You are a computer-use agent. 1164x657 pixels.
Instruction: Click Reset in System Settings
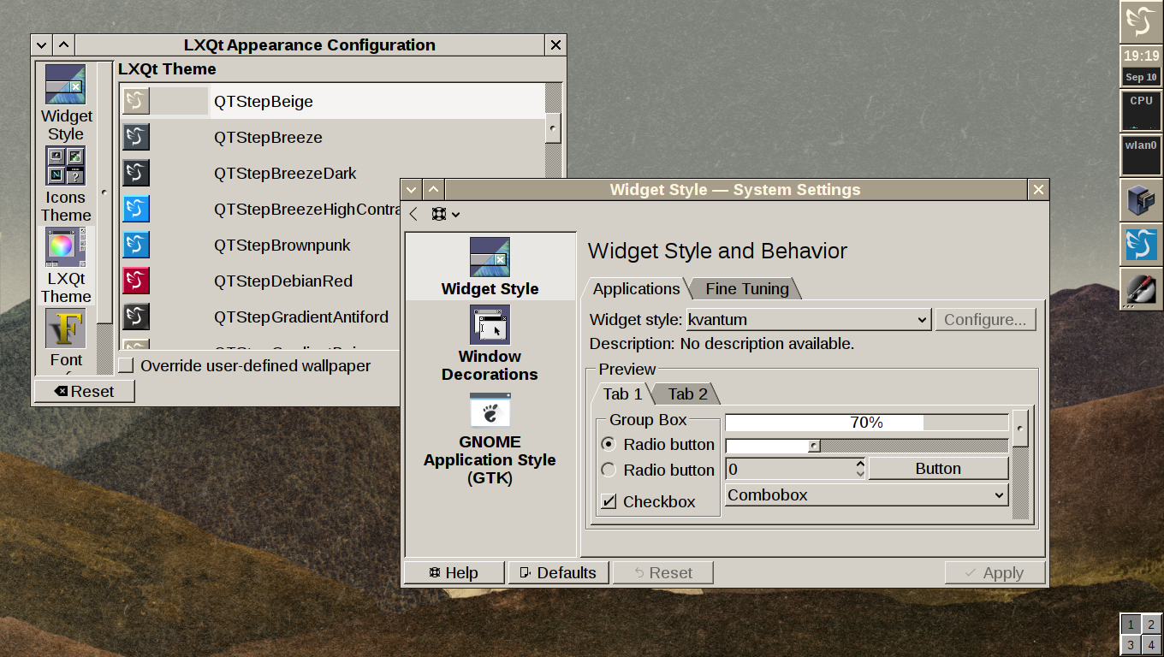(662, 573)
